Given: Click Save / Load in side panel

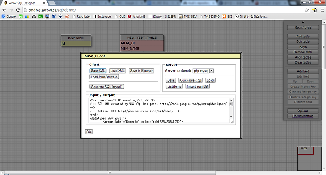Looking at the screenshot, I should pyautogui.click(x=303, y=28).
